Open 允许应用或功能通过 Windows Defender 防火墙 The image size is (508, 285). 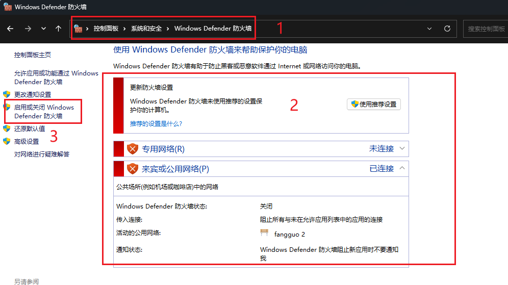[x=56, y=77]
